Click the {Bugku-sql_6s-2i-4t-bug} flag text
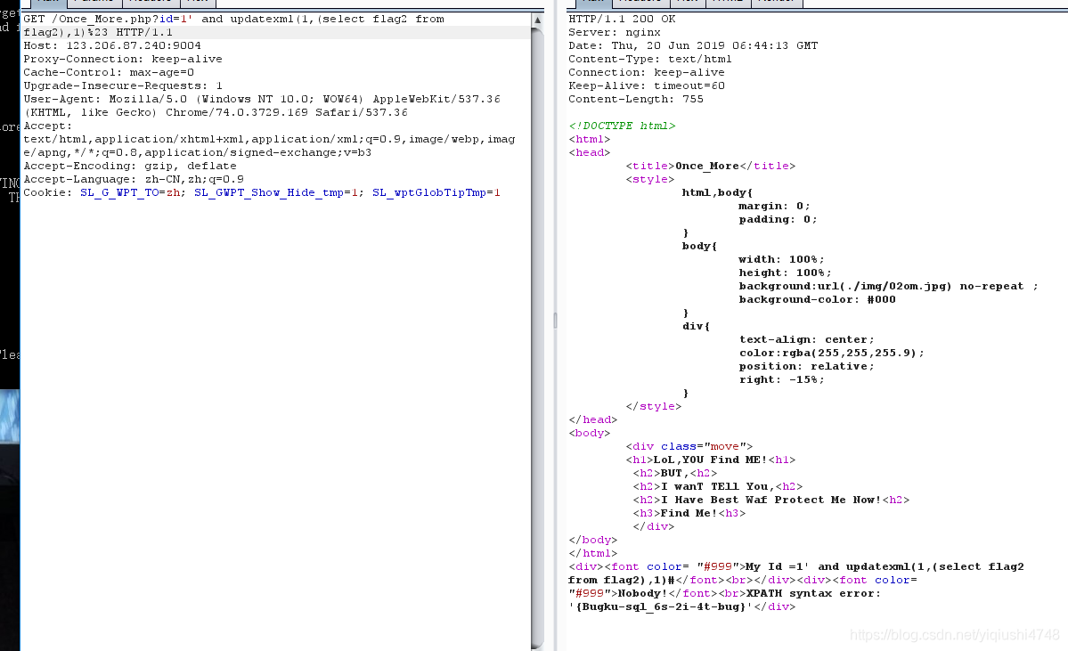Viewport: 1068px width, 651px height. [661, 606]
